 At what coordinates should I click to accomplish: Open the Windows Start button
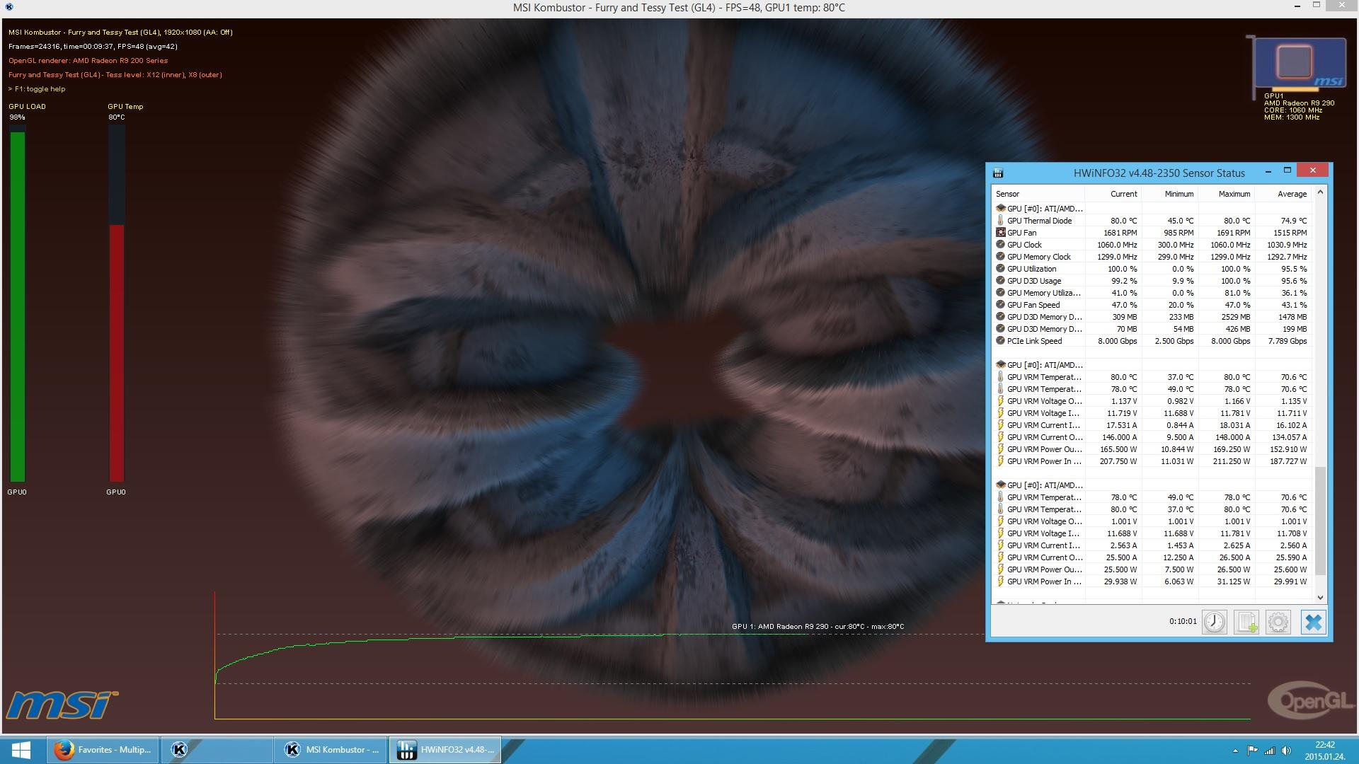coord(21,750)
